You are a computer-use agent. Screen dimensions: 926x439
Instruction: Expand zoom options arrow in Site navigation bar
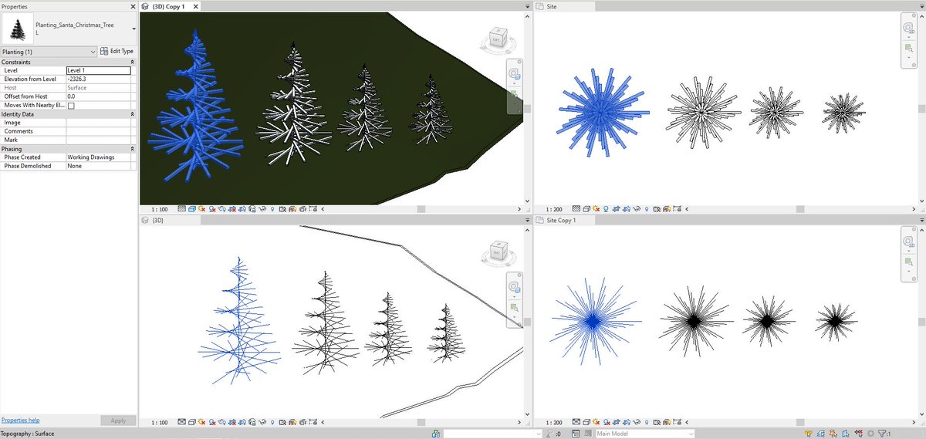coord(907,59)
